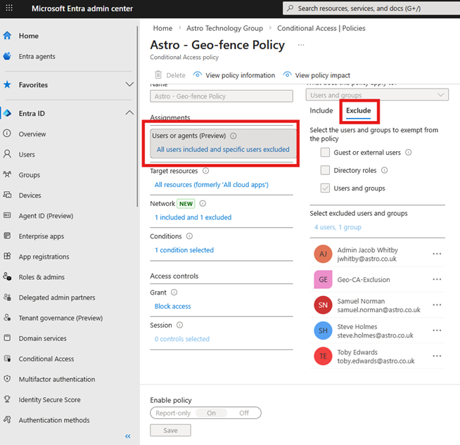Expand the Favorites section chevron
The height and width of the screenshot is (445, 460).
pyautogui.click(x=129, y=85)
